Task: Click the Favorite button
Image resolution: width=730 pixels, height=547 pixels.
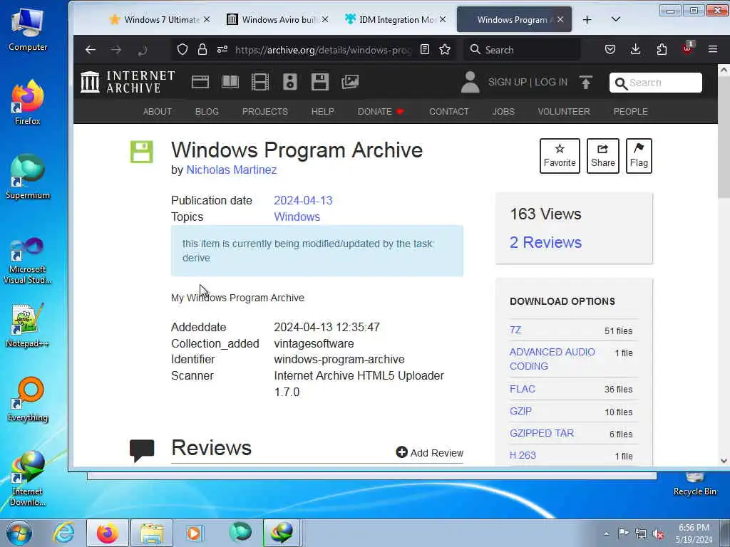Action: pos(560,156)
